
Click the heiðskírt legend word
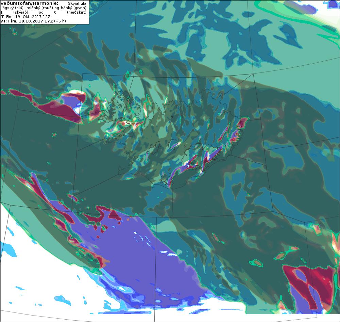point(77,12)
